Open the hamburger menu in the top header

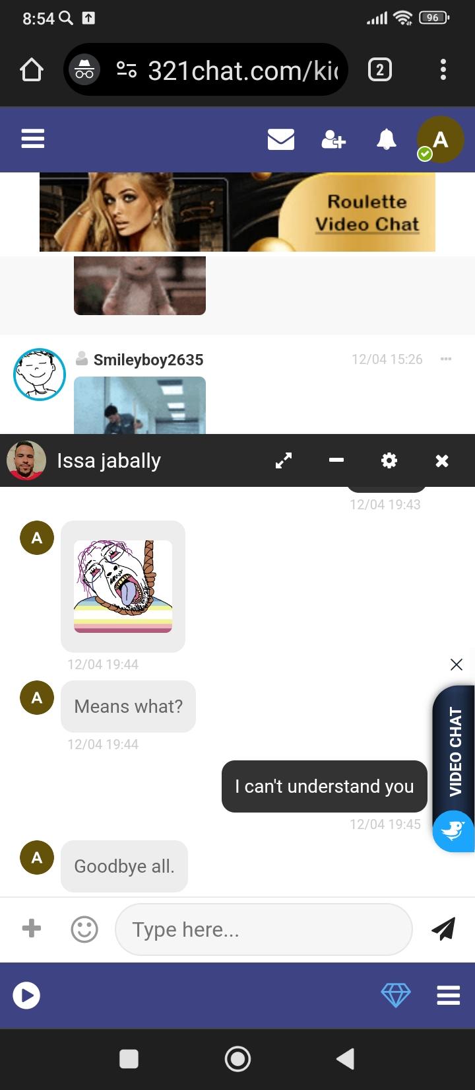tap(32, 139)
